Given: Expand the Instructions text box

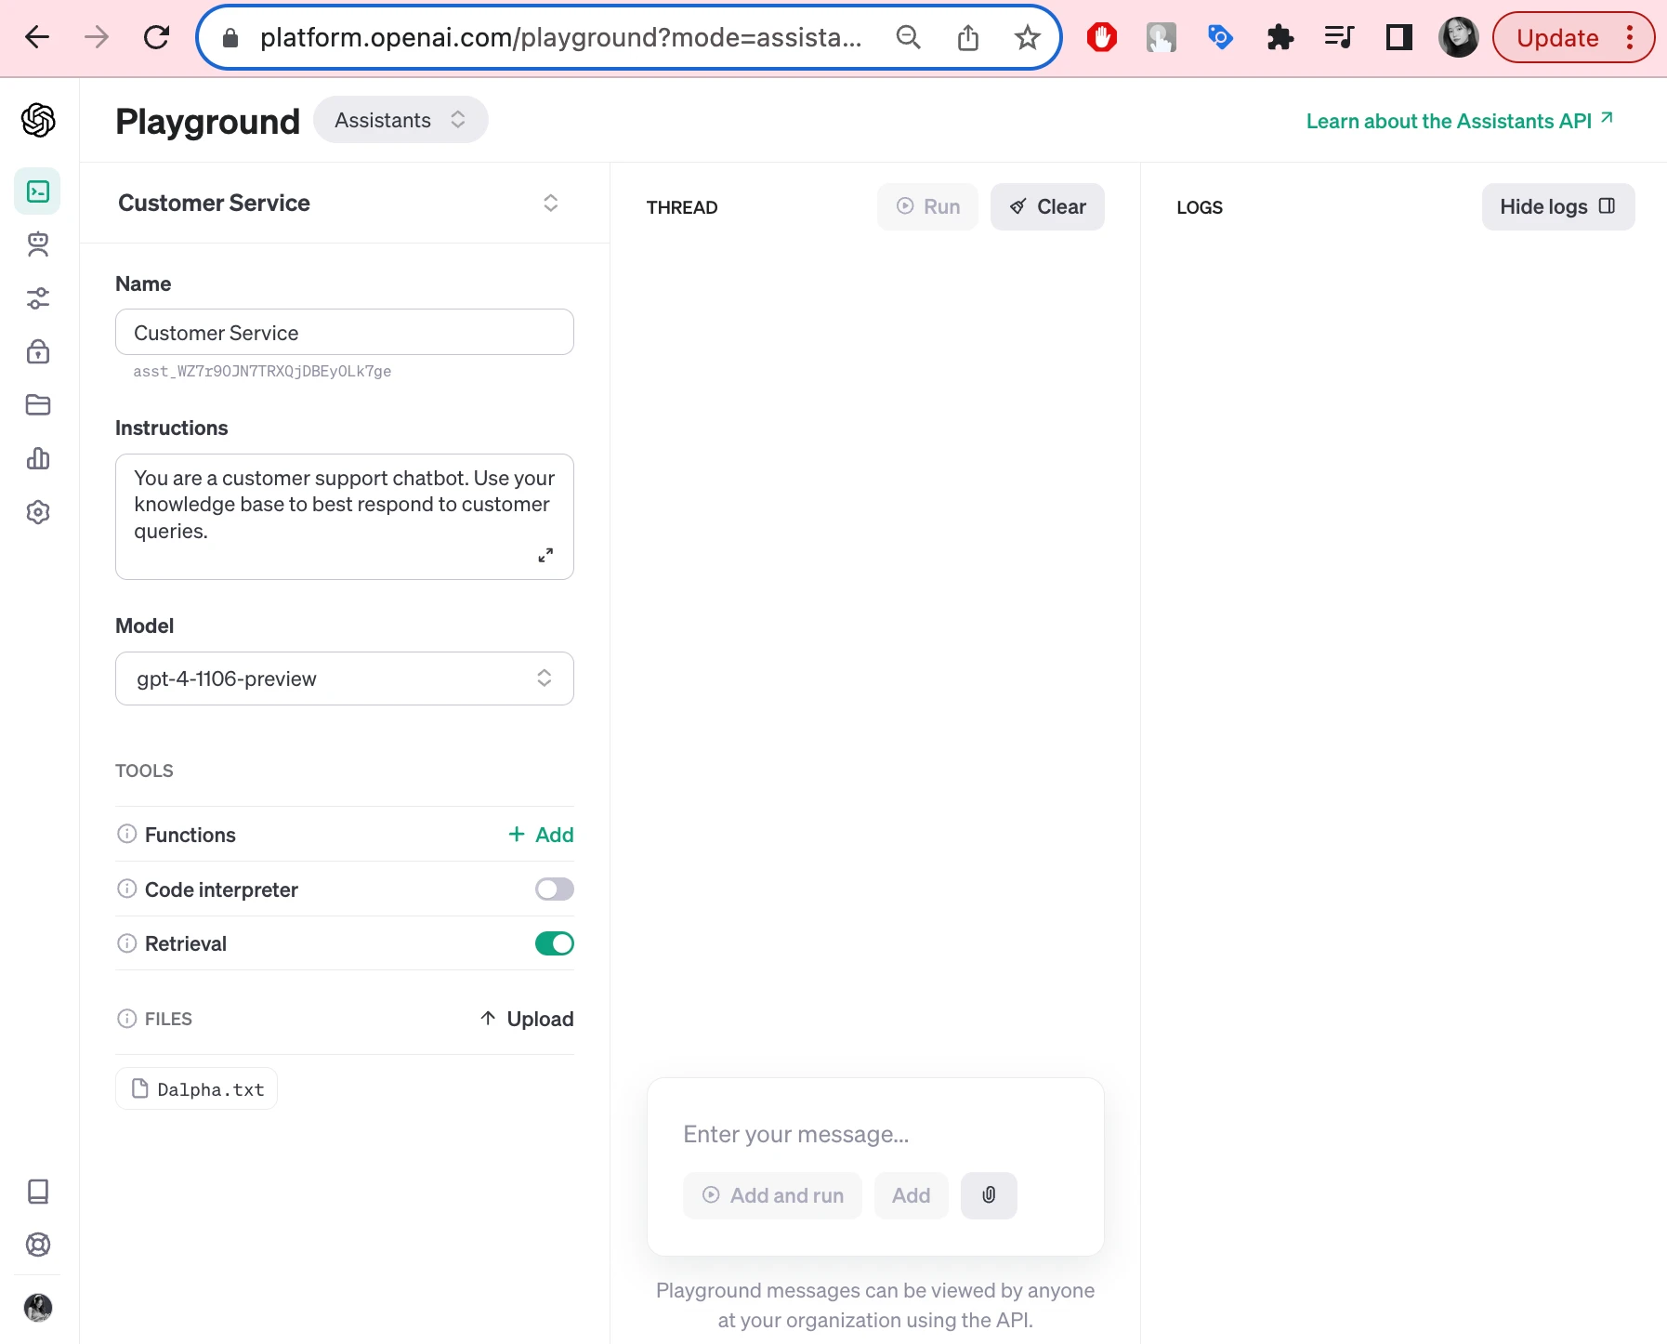Looking at the screenshot, I should point(545,555).
